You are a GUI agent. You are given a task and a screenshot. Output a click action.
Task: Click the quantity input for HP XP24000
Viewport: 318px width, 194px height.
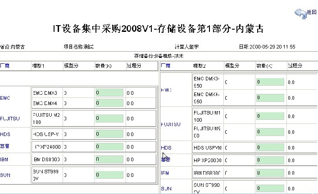click(109, 147)
